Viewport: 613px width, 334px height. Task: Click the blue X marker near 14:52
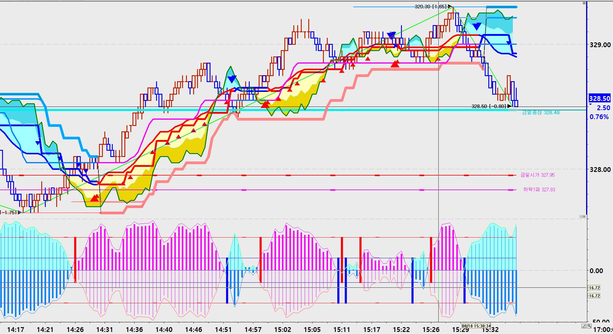coord(237,89)
